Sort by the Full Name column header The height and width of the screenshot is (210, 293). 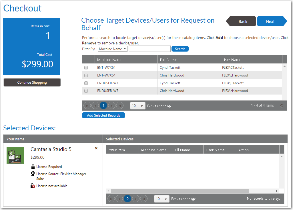(x=168, y=60)
